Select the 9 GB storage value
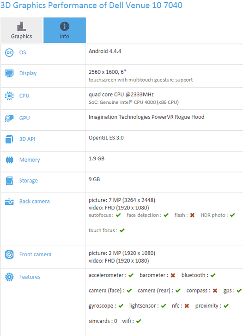The height and width of the screenshot is (336, 243). [94, 179]
